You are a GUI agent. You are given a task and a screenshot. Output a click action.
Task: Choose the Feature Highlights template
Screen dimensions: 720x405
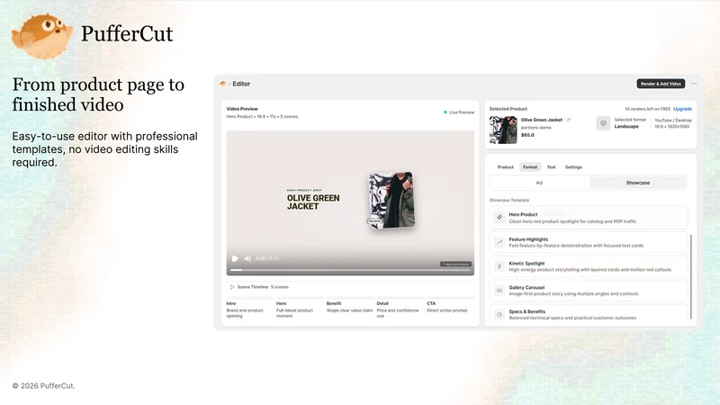[589, 242]
